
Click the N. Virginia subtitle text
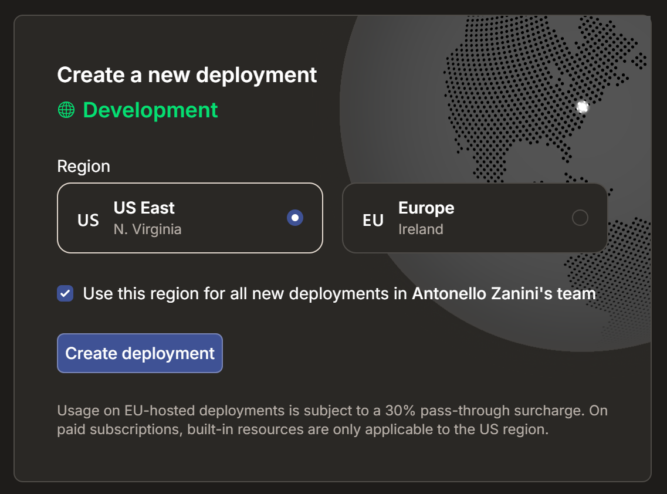tap(148, 229)
